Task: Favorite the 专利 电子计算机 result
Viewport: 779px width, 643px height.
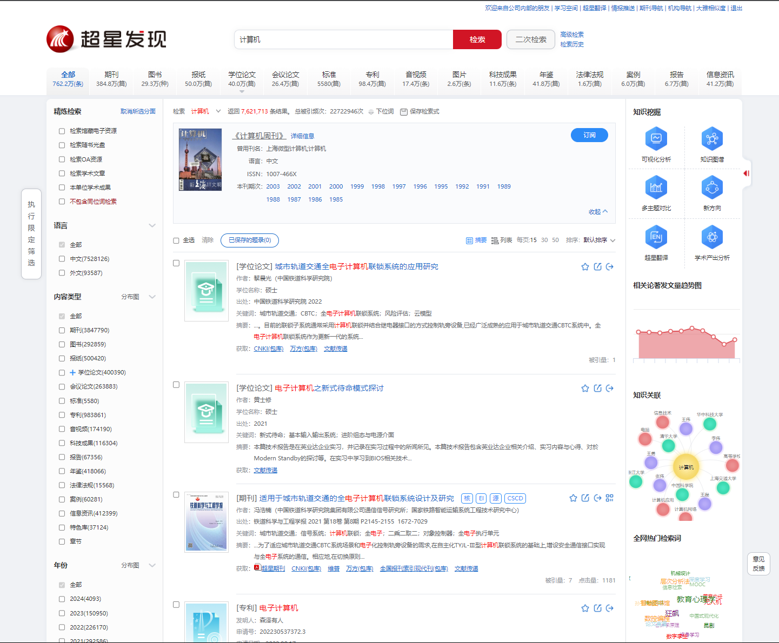Action: click(585, 608)
